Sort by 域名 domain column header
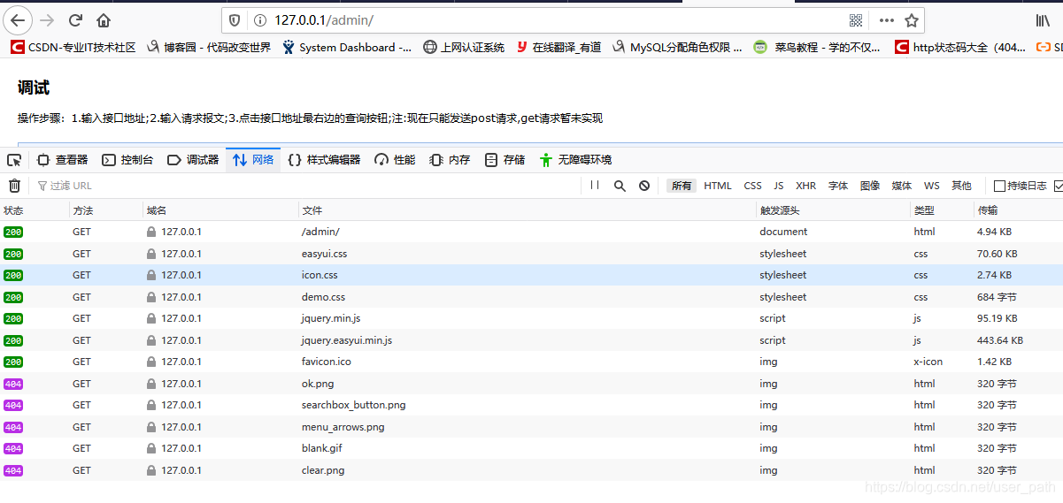This screenshot has width=1063, height=503. (x=221, y=210)
